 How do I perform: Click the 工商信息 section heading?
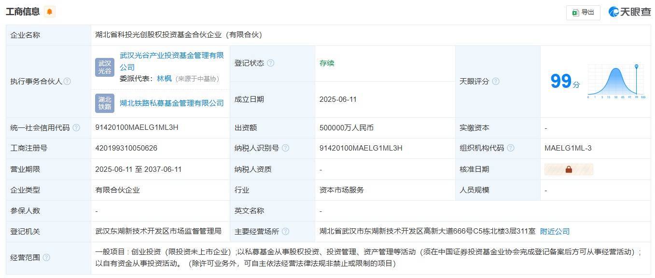click(x=23, y=12)
